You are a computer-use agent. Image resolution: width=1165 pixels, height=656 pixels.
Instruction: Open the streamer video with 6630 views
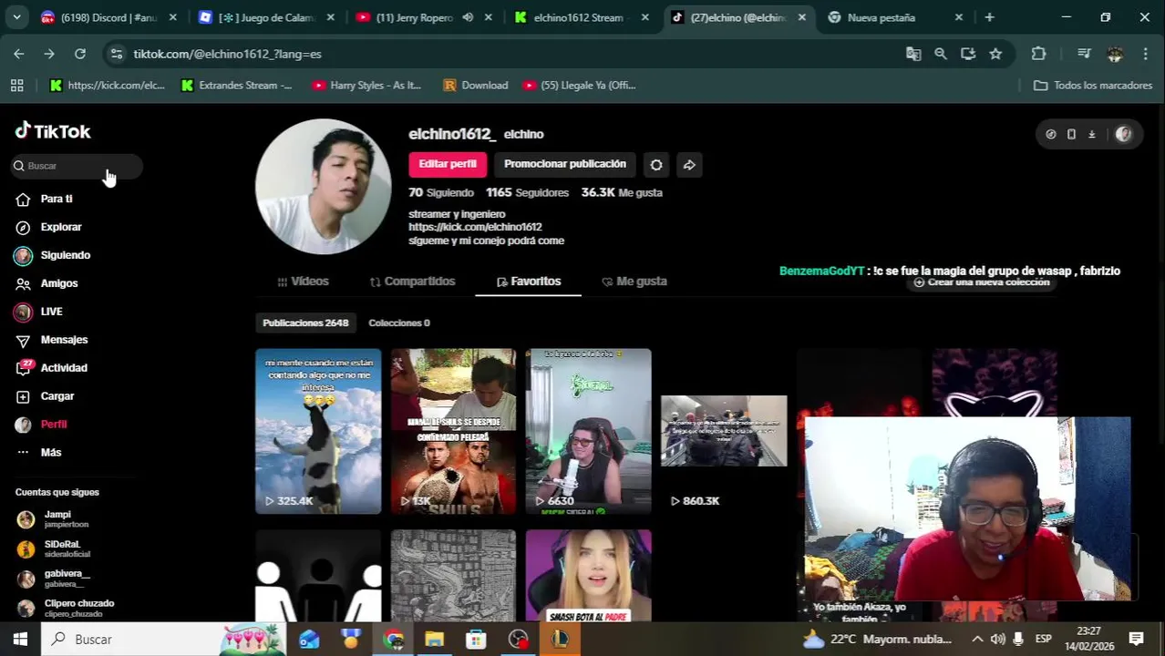pos(588,431)
